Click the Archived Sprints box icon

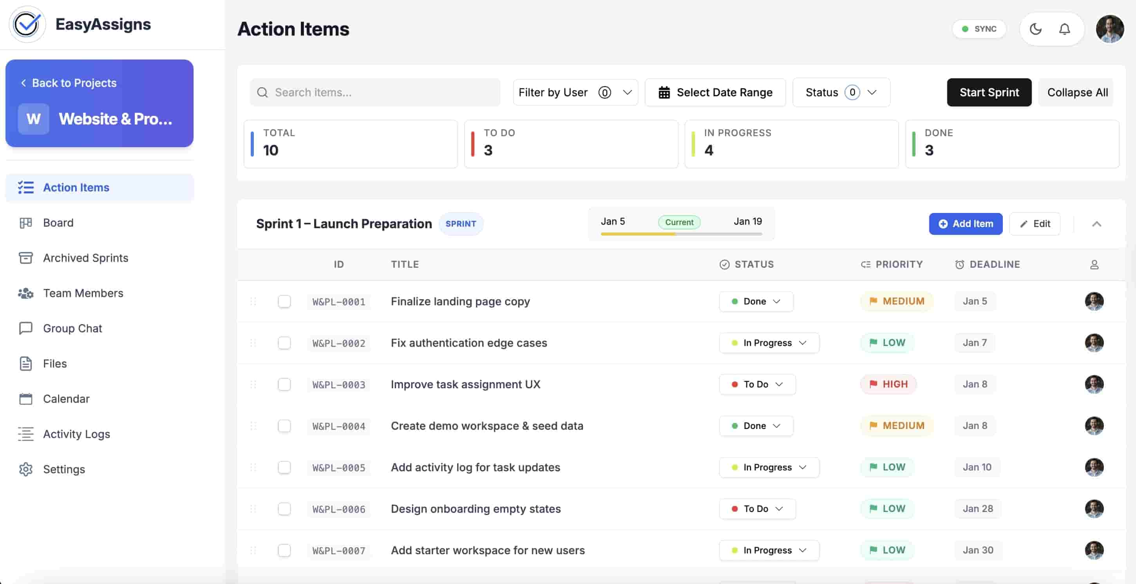click(x=26, y=258)
